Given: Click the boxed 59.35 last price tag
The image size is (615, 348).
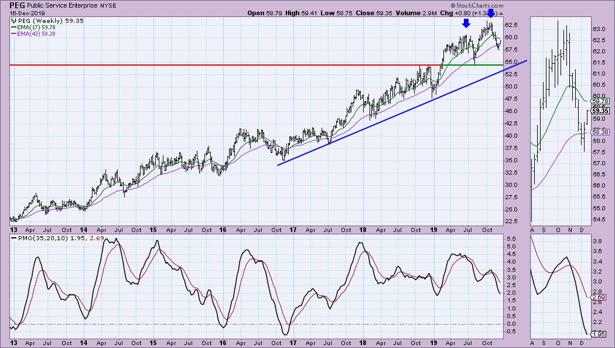Looking at the screenshot, I should tap(600, 111).
